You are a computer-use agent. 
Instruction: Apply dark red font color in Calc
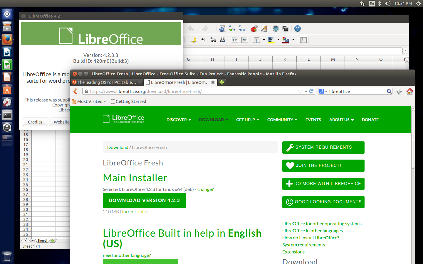[x=286, y=40]
